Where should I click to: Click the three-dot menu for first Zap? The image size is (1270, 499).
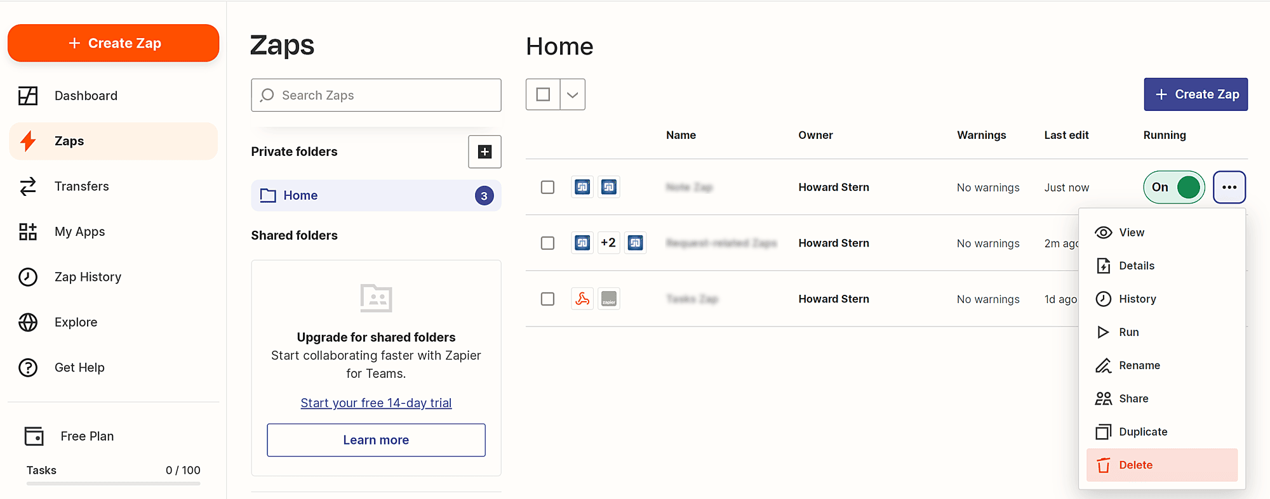1229,187
